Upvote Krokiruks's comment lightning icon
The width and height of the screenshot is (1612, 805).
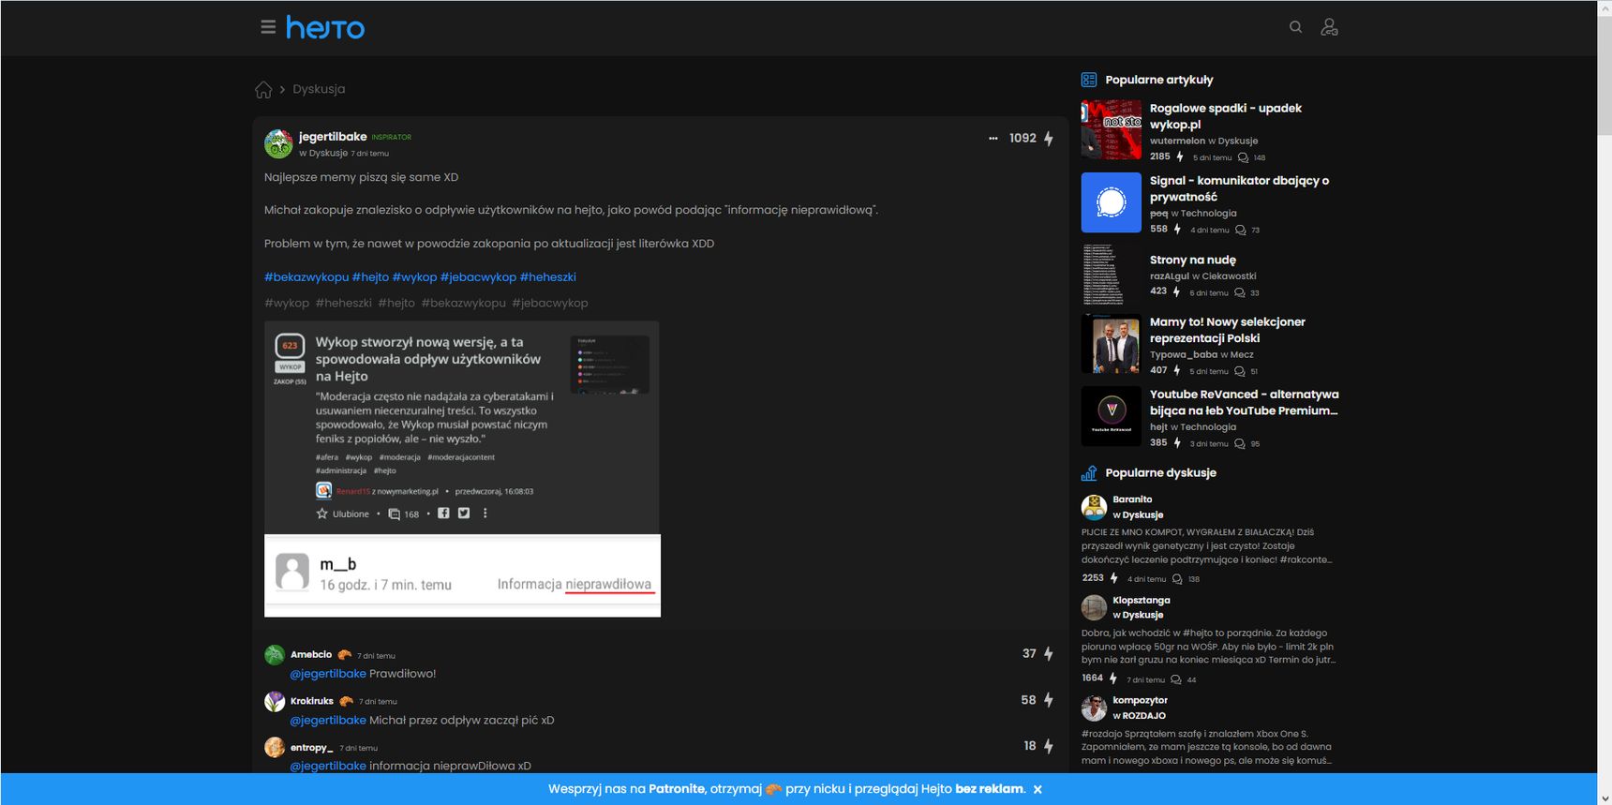pos(1049,700)
